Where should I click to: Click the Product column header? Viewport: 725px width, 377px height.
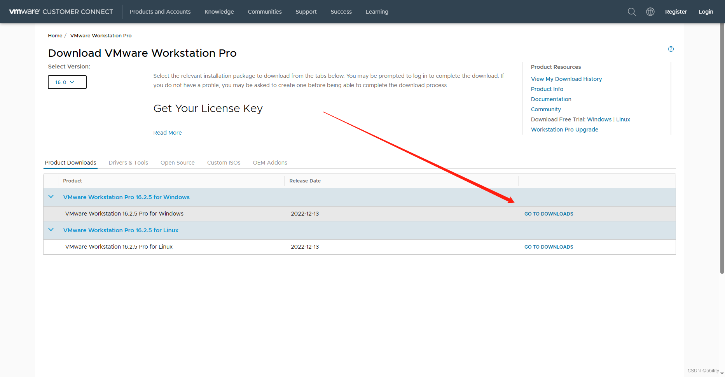[72, 181]
